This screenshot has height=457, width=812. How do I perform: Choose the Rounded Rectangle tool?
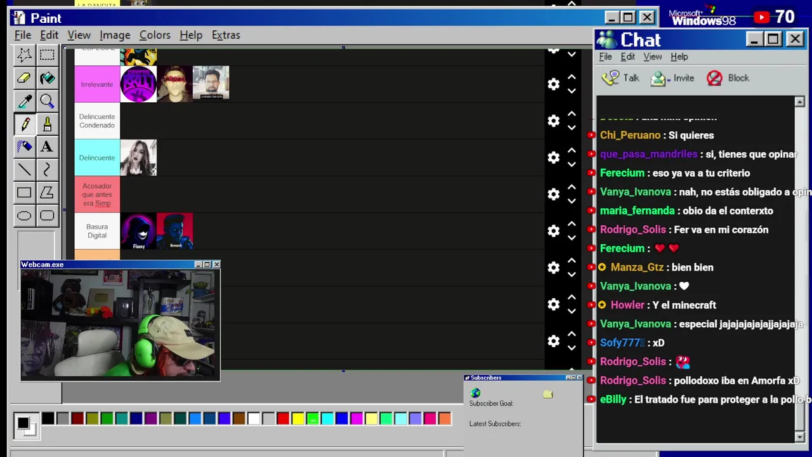click(47, 215)
